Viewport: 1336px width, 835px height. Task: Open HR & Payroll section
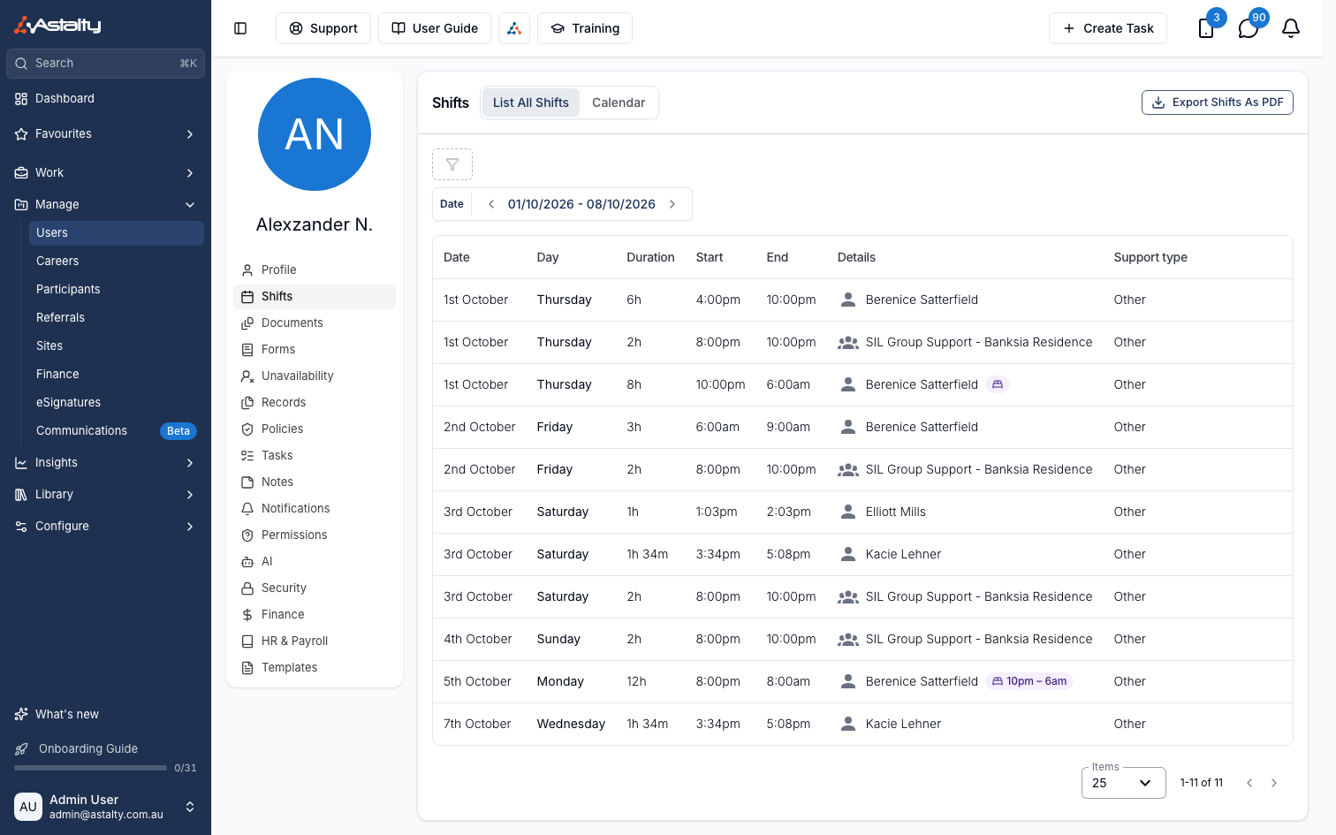tap(315, 641)
